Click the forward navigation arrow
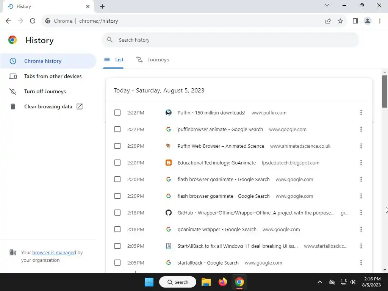This screenshot has height=291, width=388. (x=20, y=21)
